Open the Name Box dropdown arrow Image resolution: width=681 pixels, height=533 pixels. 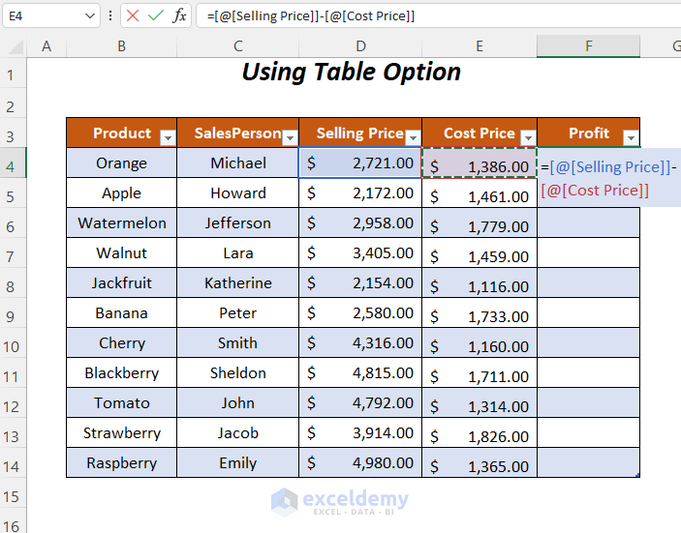(x=90, y=15)
